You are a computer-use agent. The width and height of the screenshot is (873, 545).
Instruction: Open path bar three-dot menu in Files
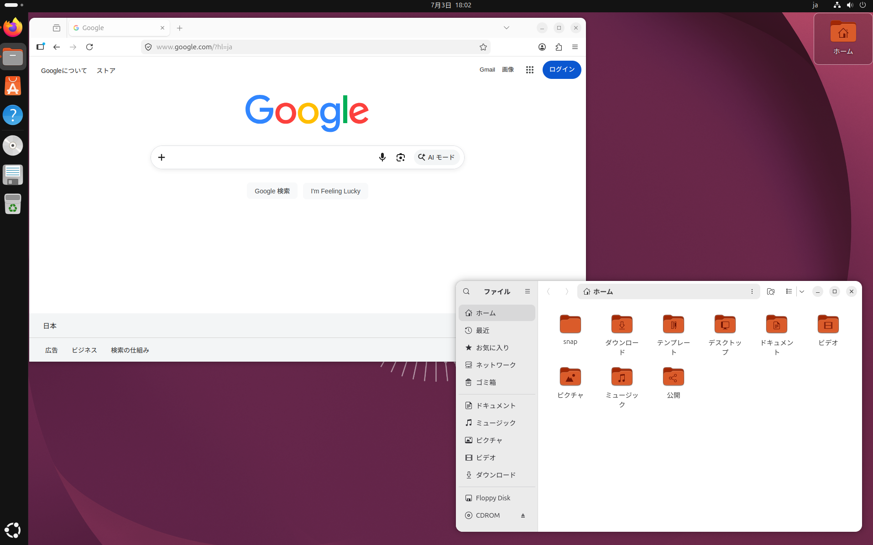pyautogui.click(x=752, y=291)
